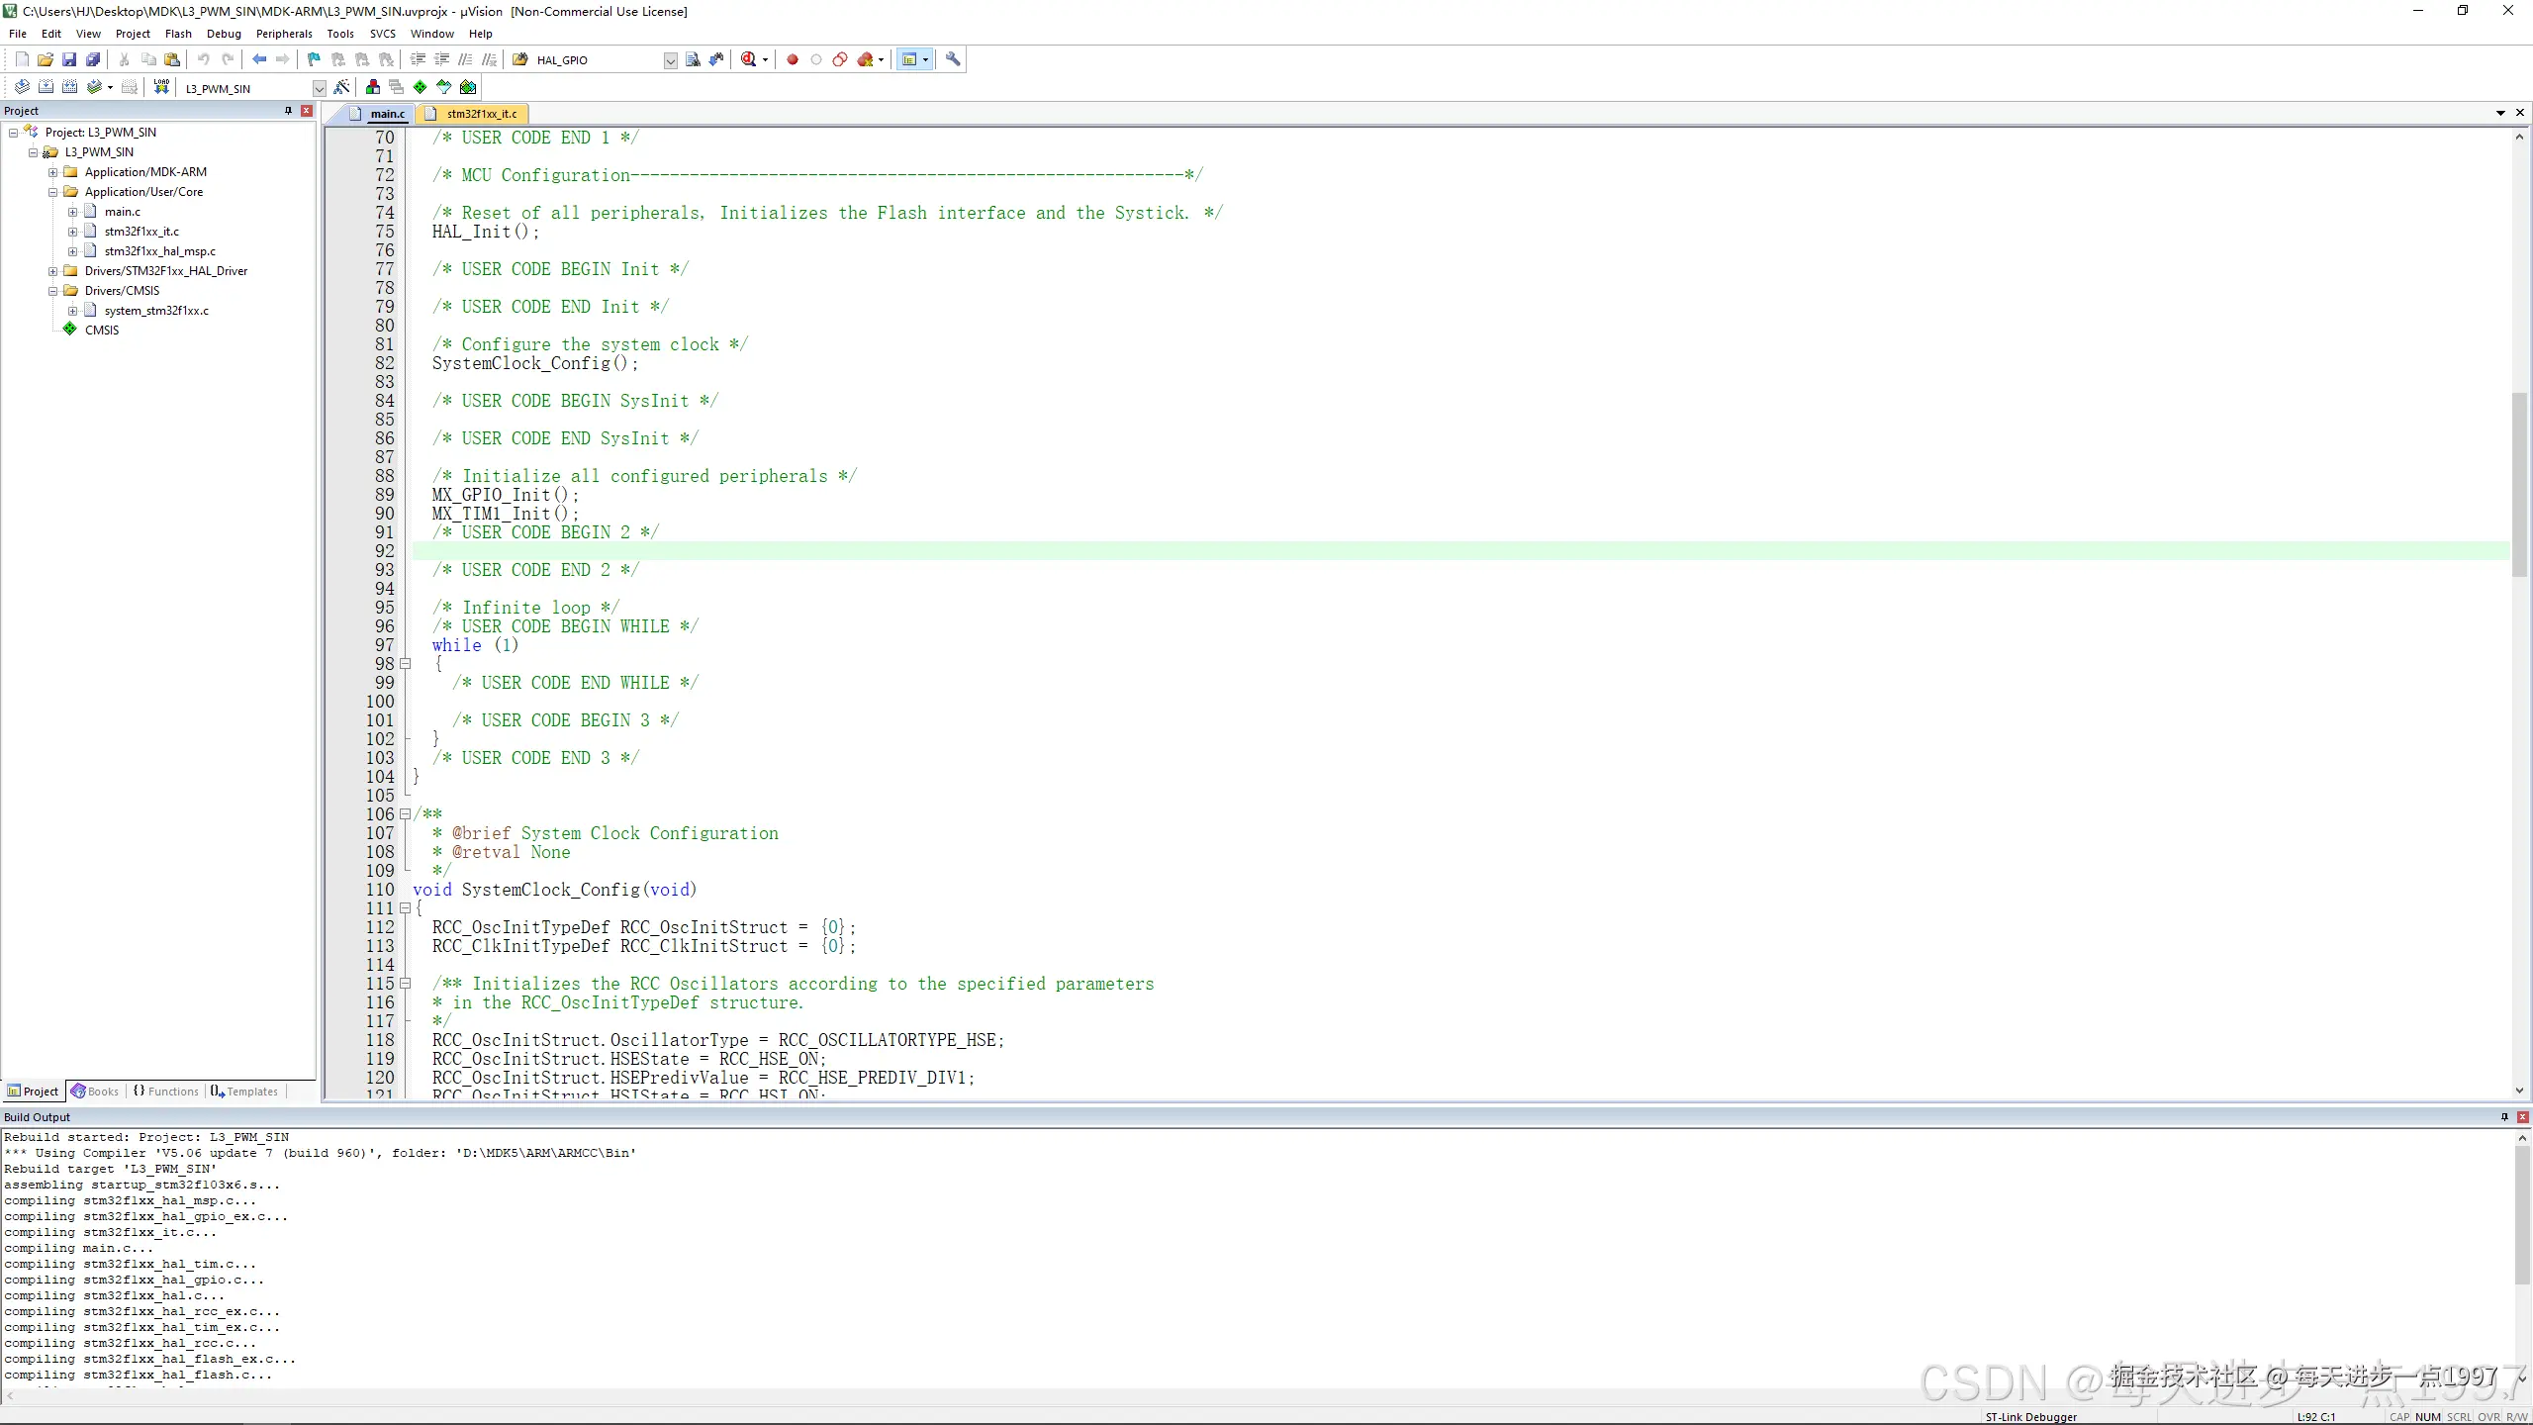Image resolution: width=2533 pixels, height=1425 pixels.
Task: Click the editor vertical scrollbar thumb
Action: pos(2519,485)
